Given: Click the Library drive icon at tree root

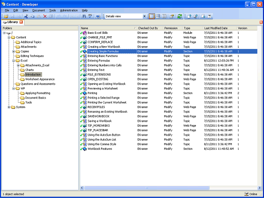Looking at the screenshot, I should pos(9,33).
